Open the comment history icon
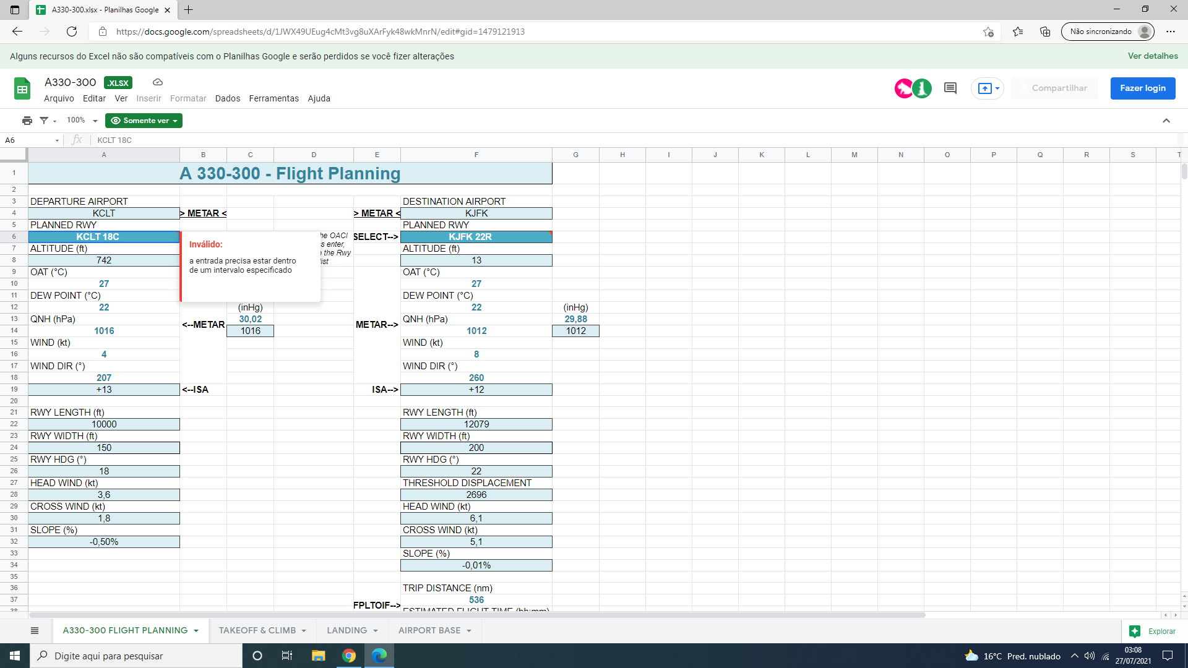Image resolution: width=1188 pixels, height=668 pixels. (x=950, y=88)
